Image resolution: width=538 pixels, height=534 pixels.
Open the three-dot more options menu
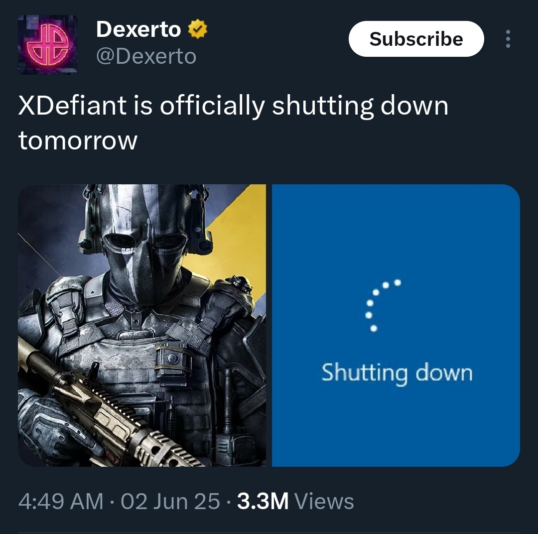508,39
